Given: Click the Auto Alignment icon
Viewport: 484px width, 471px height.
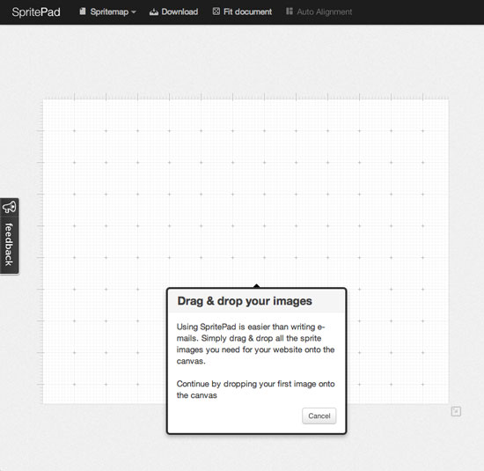Looking at the screenshot, I should [x=290, y=11].
